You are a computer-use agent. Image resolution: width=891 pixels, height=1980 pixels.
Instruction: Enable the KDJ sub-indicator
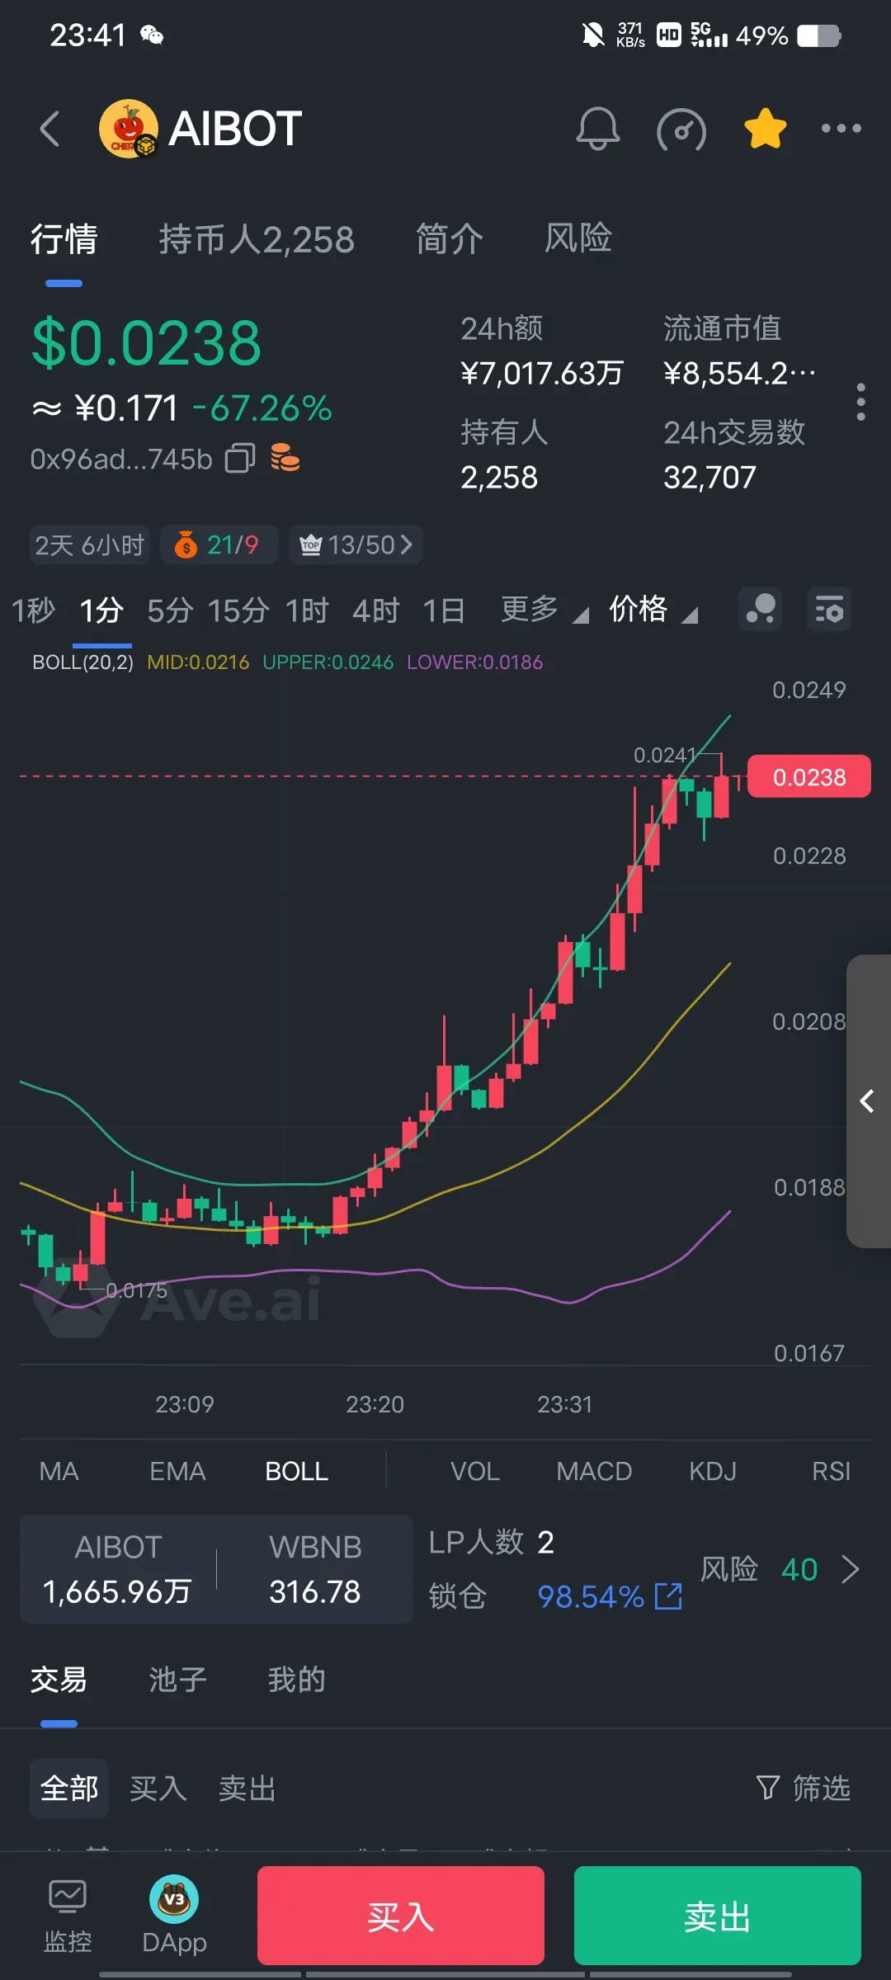tap(713, 1471)
